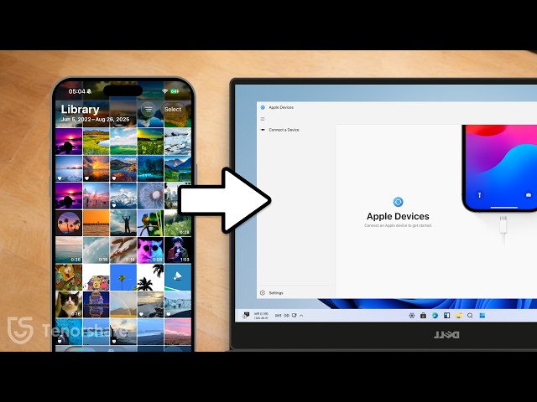This screenshot has height=402, width=537.
Task: Play the 1:03 anime character video
Action: coord(178,250)
